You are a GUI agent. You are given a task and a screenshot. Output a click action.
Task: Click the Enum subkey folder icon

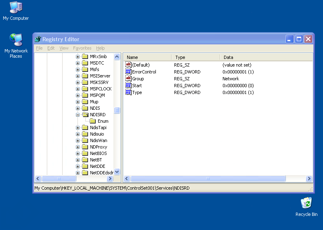click(93, 121)
